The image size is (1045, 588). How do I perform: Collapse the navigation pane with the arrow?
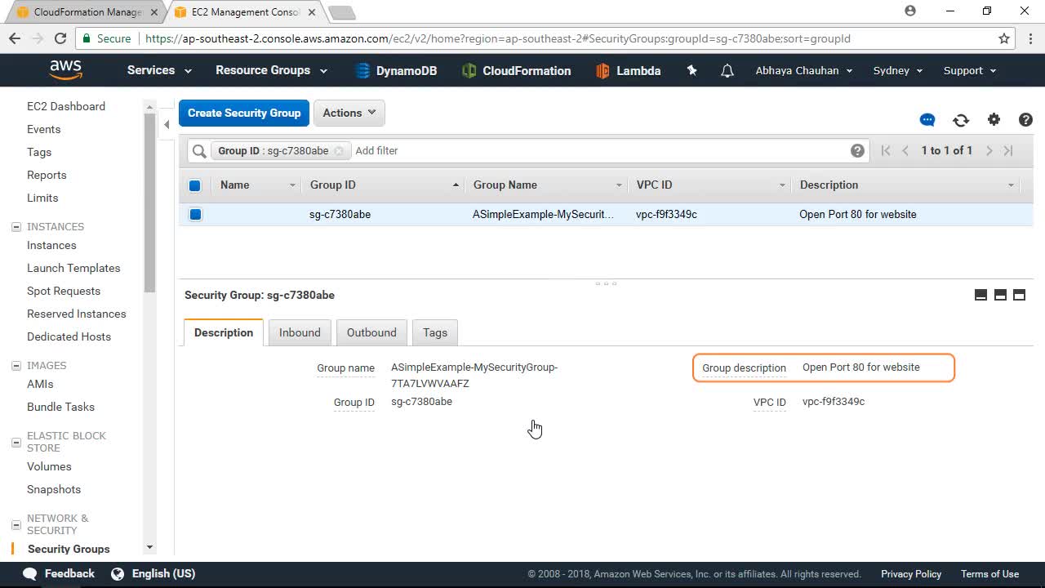click(x=167, y=125)
